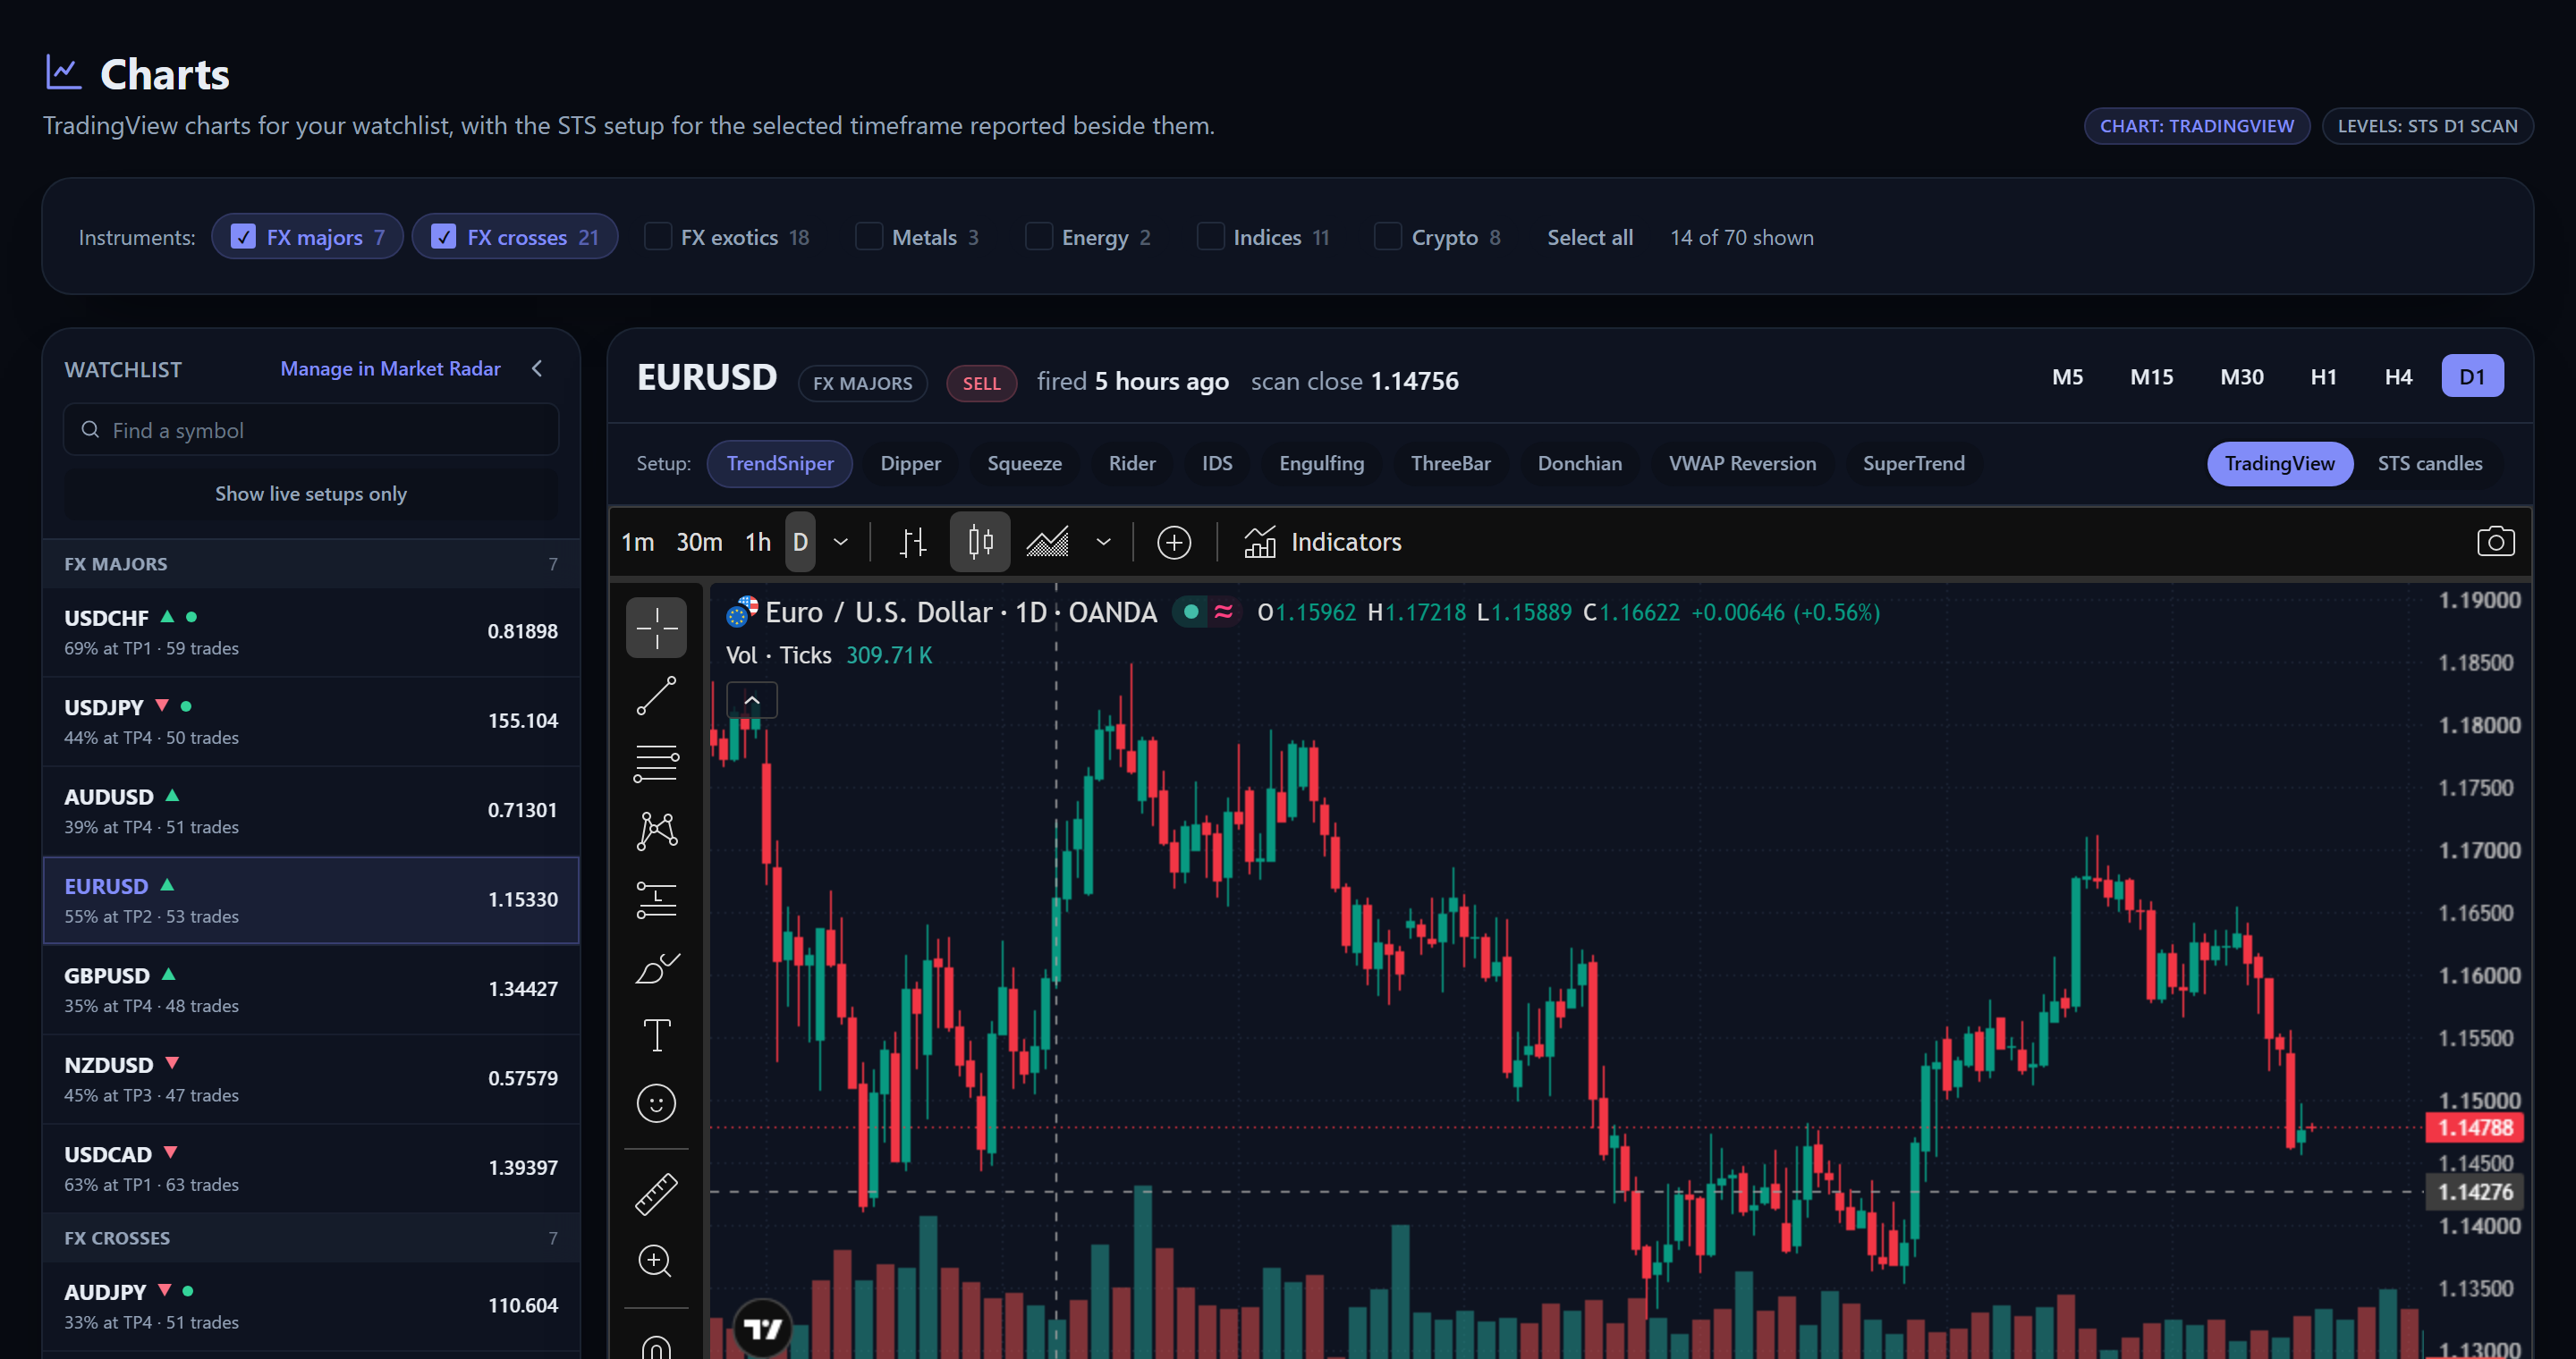This screenshot has height=1359, width=2576.
Task: Set chart interval to 30m
Action: (698, 542)
